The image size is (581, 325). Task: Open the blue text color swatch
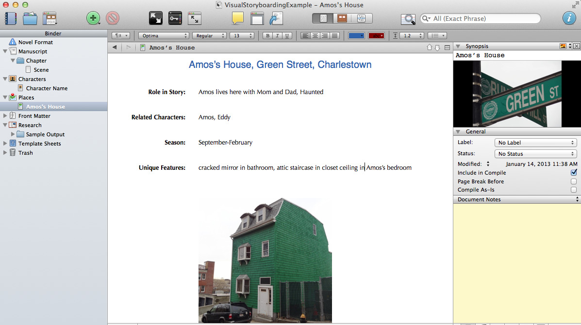coord(356,36)
